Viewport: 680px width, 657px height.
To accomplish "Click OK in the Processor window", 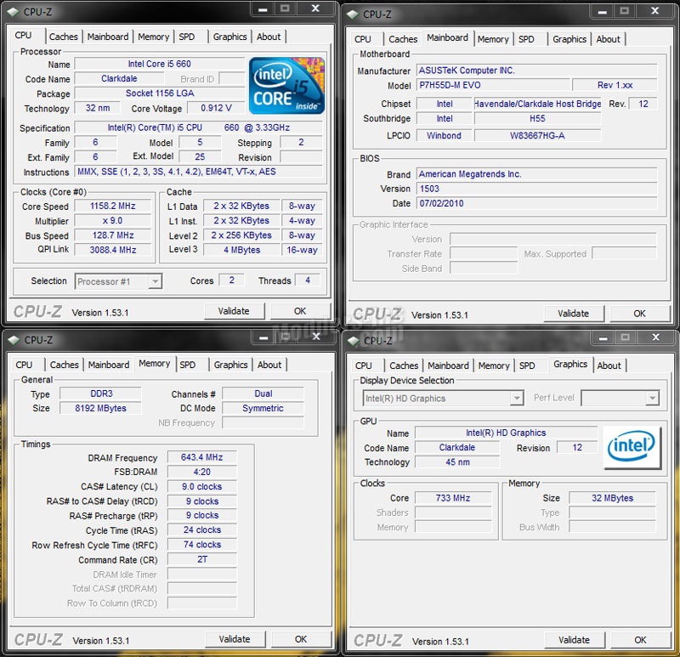I will pos(300,311).
